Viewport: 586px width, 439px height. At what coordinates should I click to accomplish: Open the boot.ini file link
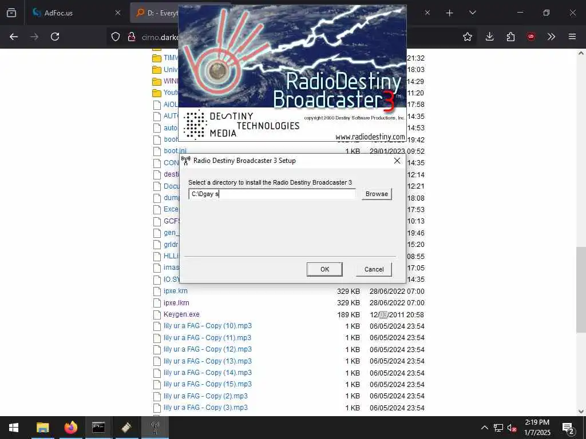point(175,151)
